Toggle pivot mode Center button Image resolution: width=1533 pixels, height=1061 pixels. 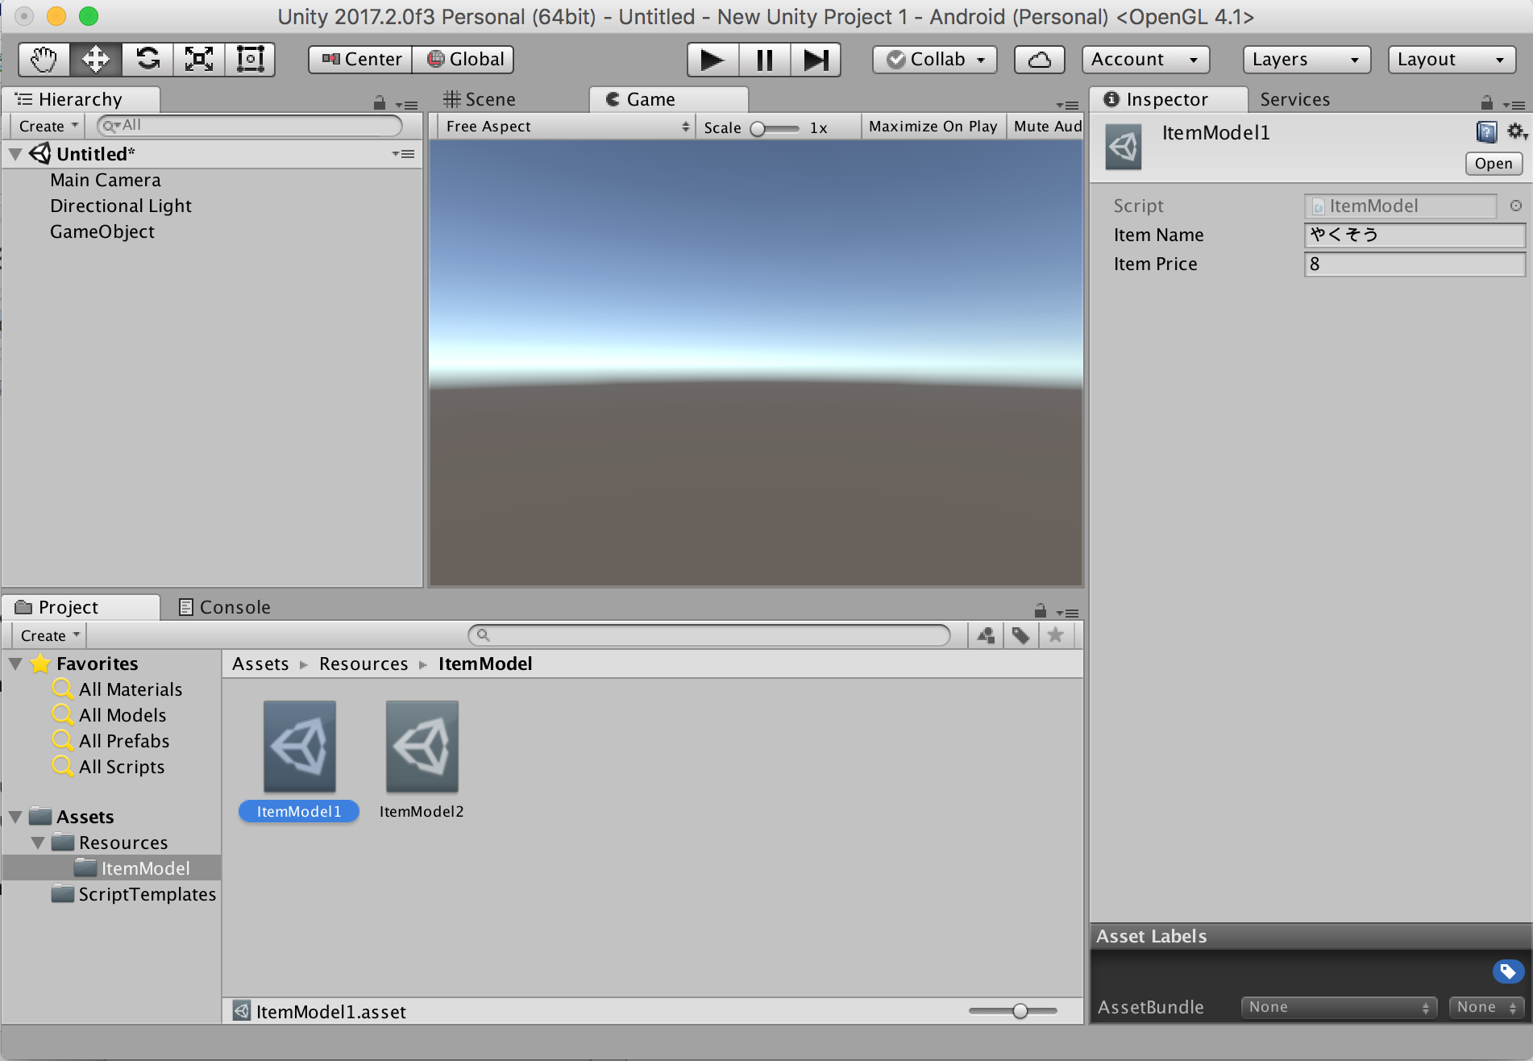pyautogui.click(x=361, y=60)
